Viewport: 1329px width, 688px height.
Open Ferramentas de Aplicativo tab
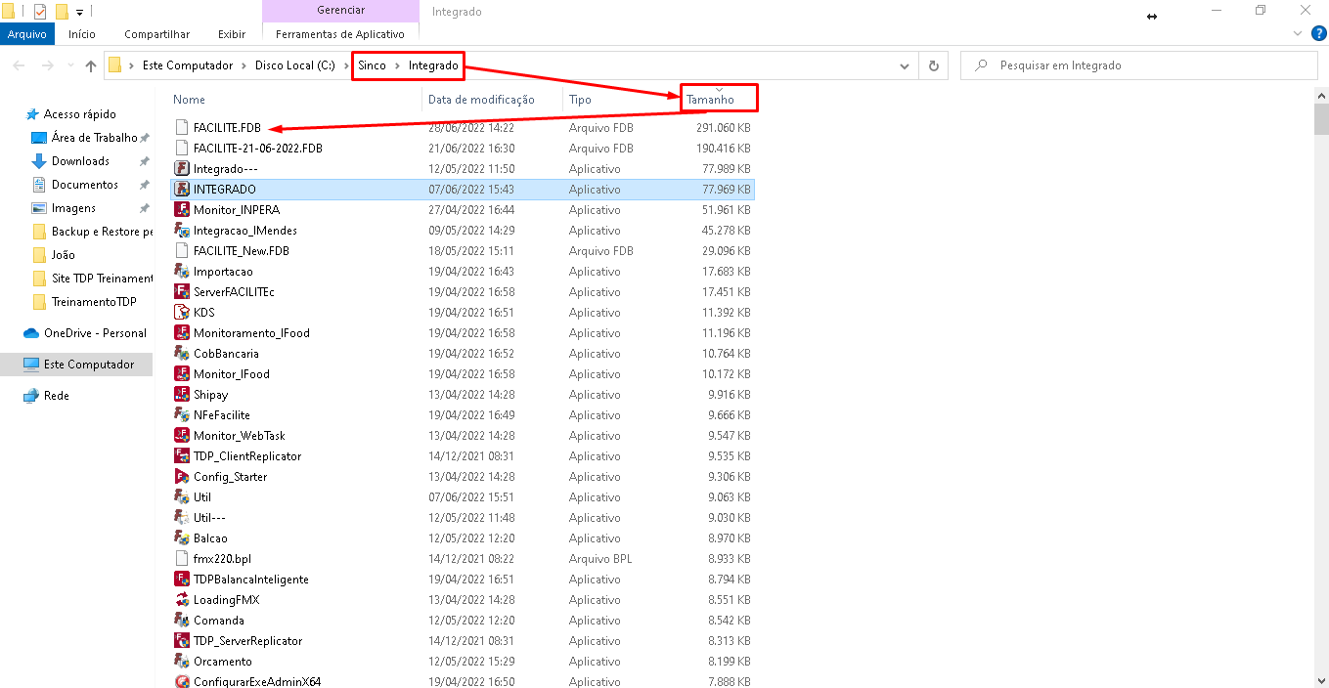(x=340, y=33)
